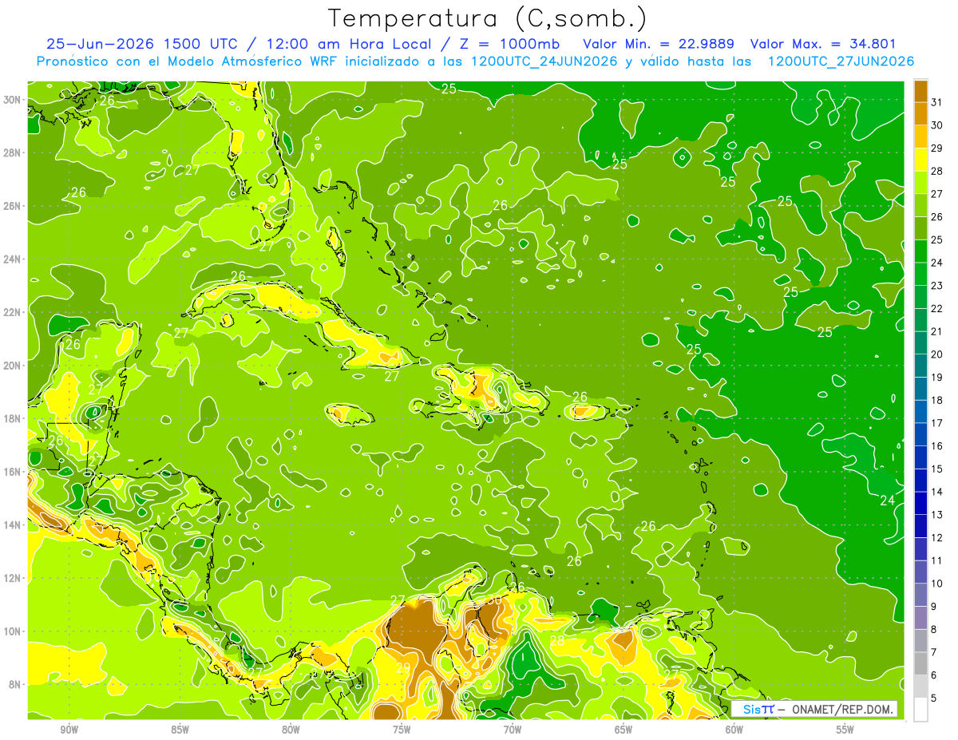Pick the gray swatch between 6 and 7

click(x=920, y=663)
